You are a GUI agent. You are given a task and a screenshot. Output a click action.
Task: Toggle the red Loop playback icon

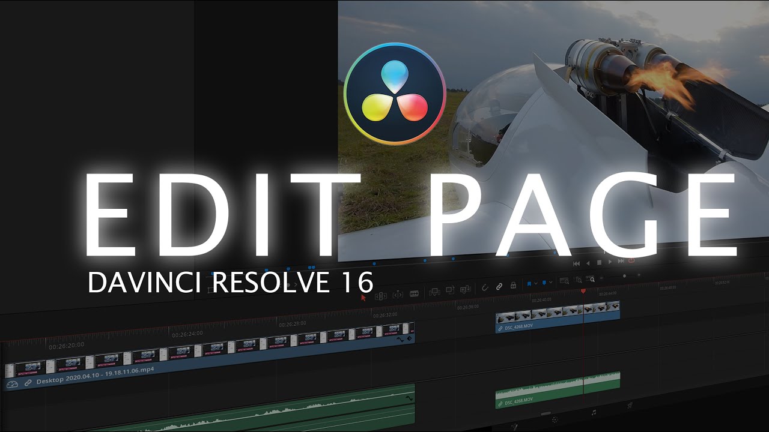pyautogui.click(x=631, y=260)
